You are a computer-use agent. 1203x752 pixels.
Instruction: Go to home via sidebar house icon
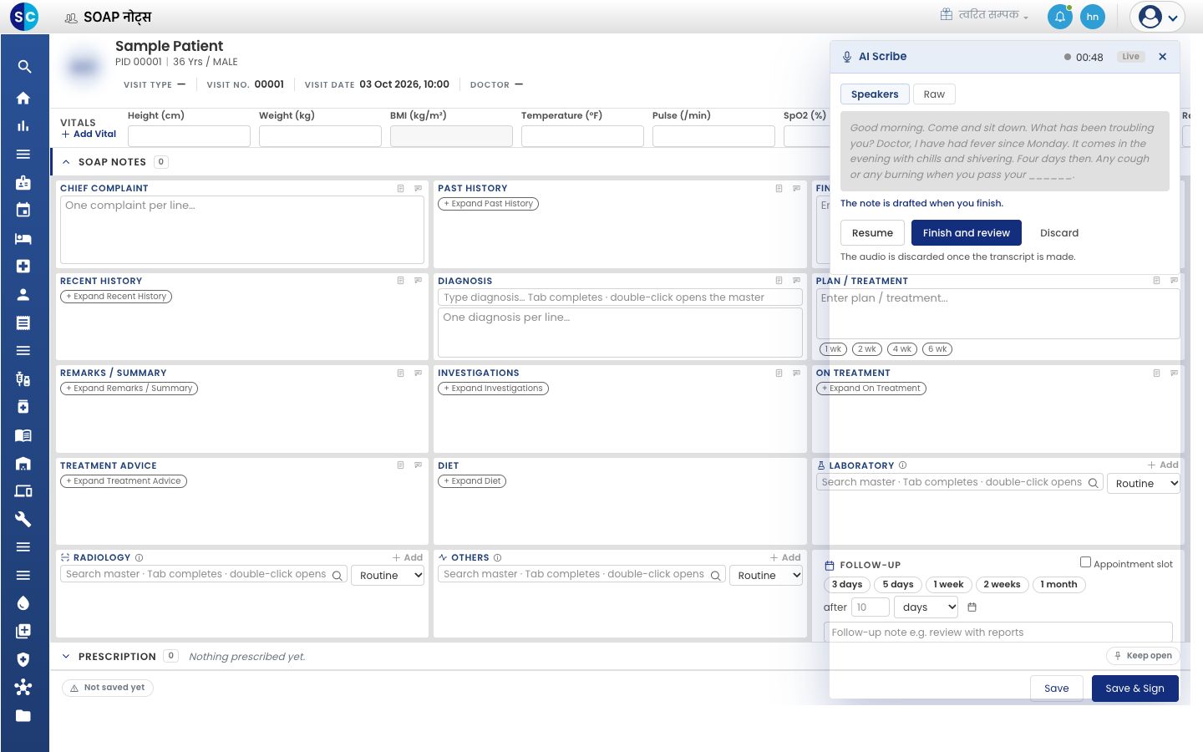pos(23,98)
